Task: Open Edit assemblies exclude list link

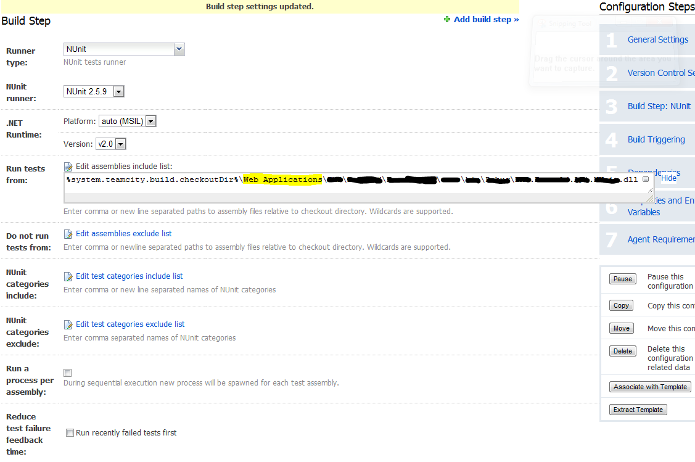Action: (x=124, y=234)
